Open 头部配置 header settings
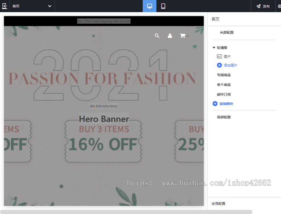 pyautogui.click(x=227, y=32)
